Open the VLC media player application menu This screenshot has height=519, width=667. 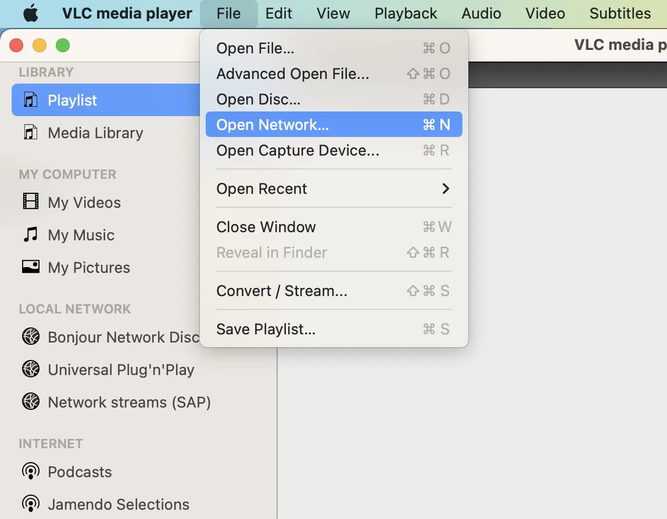pos(127,13)
